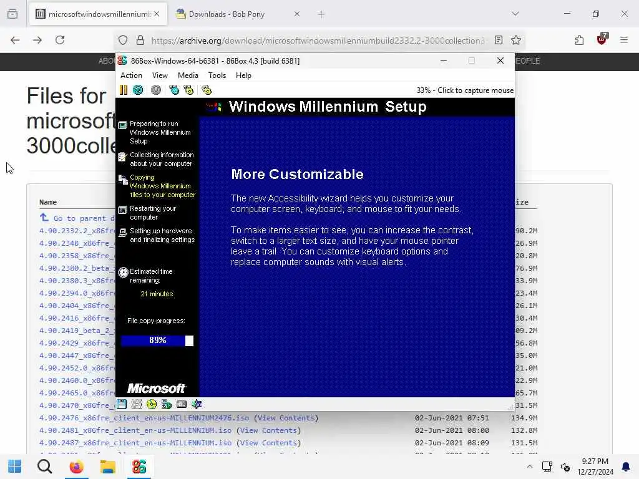Click the floppy disk status bar icon
639x479 pixels.
122,404
